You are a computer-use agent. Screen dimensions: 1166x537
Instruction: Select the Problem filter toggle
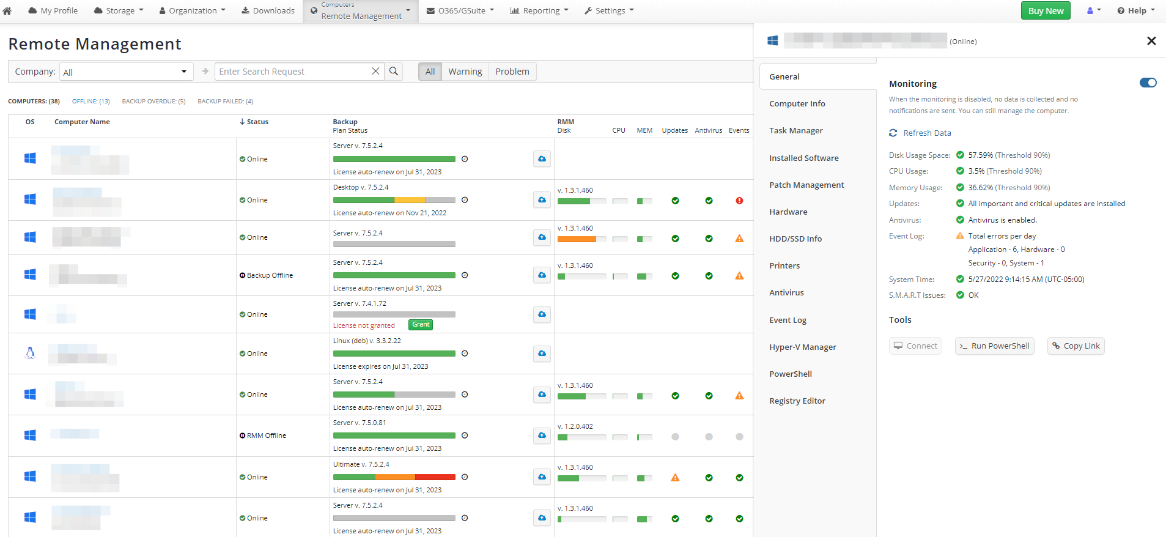(x=512, y=72)
